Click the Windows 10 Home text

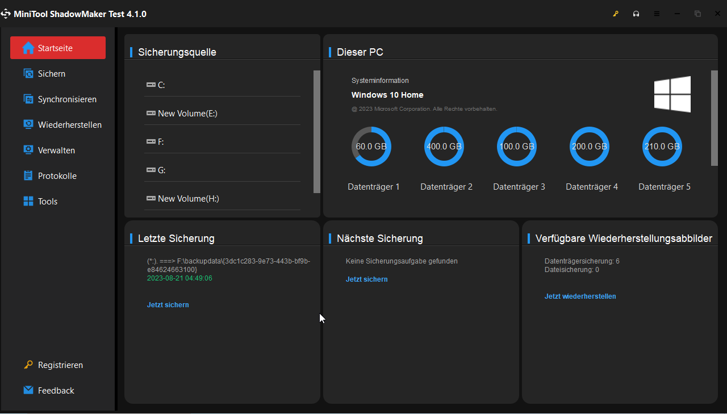pos(387,95)
